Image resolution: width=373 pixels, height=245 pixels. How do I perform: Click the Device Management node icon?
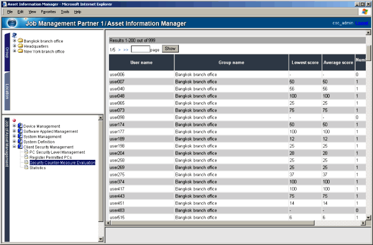pos(20,126)
